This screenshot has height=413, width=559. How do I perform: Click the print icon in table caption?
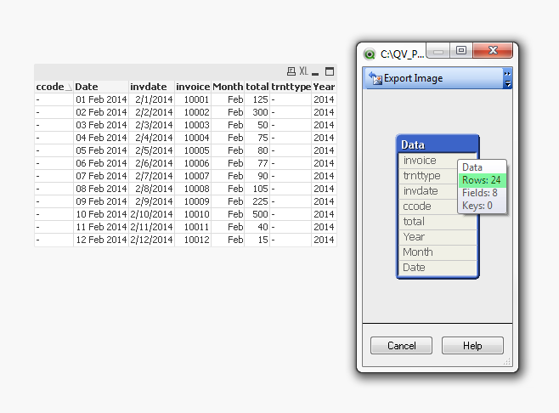coord(291,71)
